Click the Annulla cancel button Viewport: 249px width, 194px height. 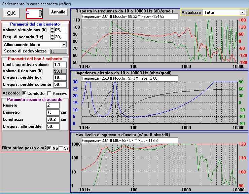point(58,12)
